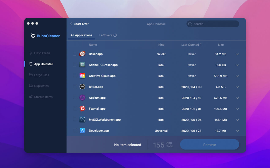This screenshot has height=168, width=270.
Task: Click the Remove button
Action: (210, 145)
